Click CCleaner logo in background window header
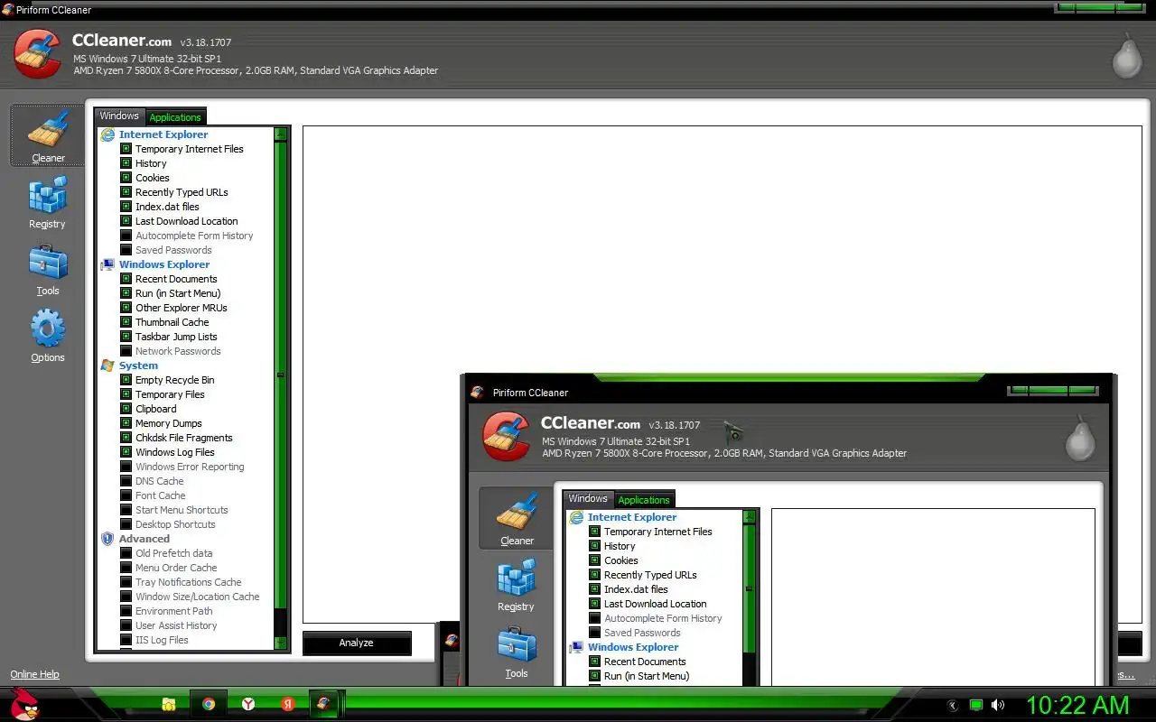The image size is (1156, 722). point(38,54)
